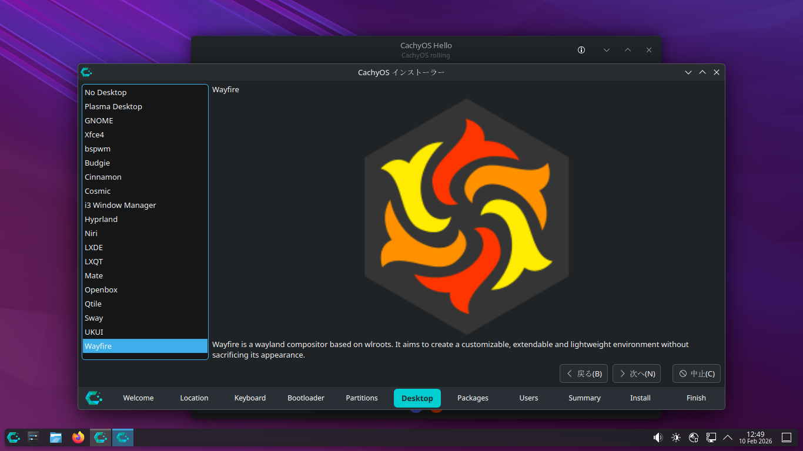803x451 pixels.
Task: View the Summary step
Action: point(584,398)
